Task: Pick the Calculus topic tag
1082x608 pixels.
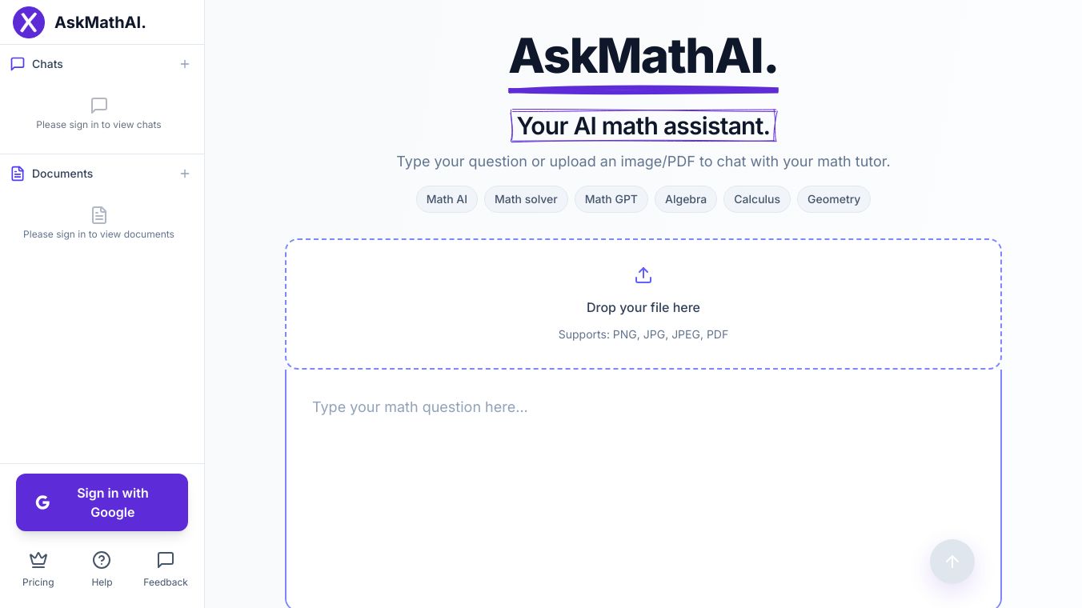Action: (757, 199)
